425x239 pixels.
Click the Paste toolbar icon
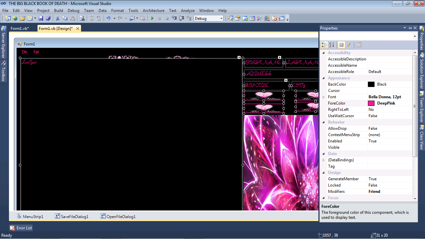[x=72, y=19]
